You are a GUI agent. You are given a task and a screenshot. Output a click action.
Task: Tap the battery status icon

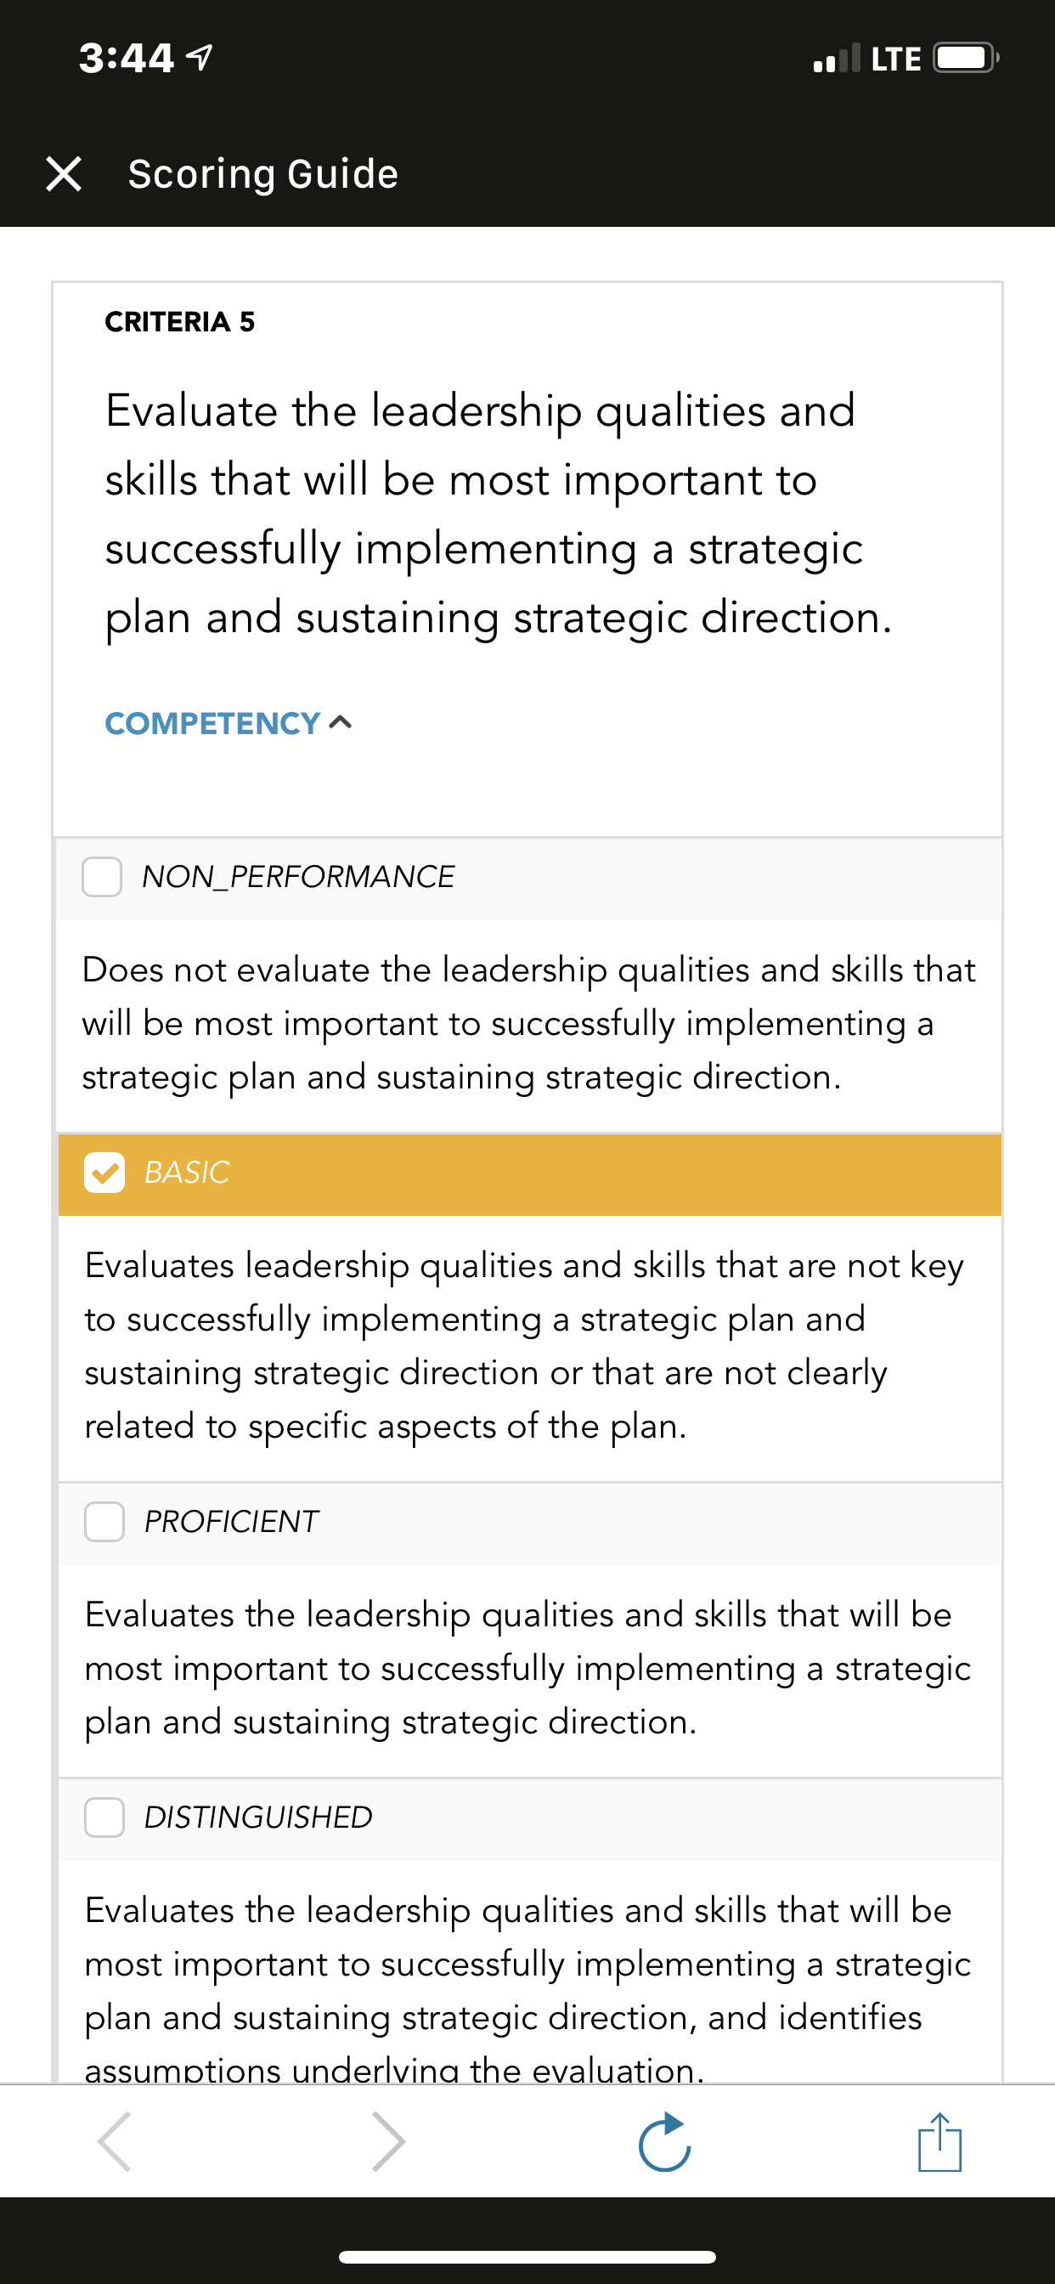coord(966,59)
